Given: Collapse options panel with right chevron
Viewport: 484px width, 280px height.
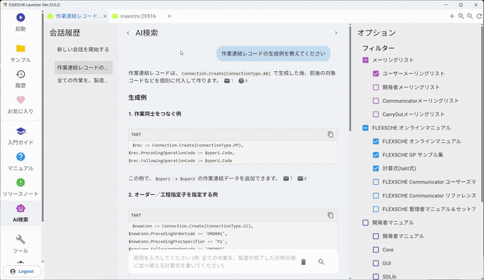Looking at the screenshot, I should coord(336,33).
